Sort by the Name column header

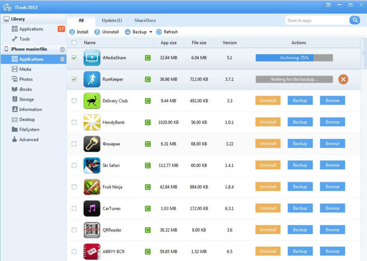90,43
